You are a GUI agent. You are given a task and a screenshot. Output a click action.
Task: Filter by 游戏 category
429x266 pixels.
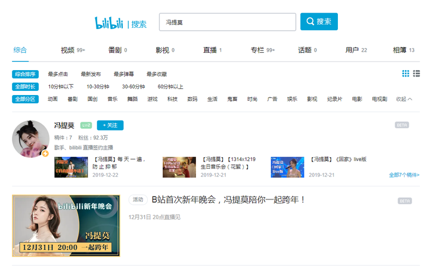pos(153,99)
